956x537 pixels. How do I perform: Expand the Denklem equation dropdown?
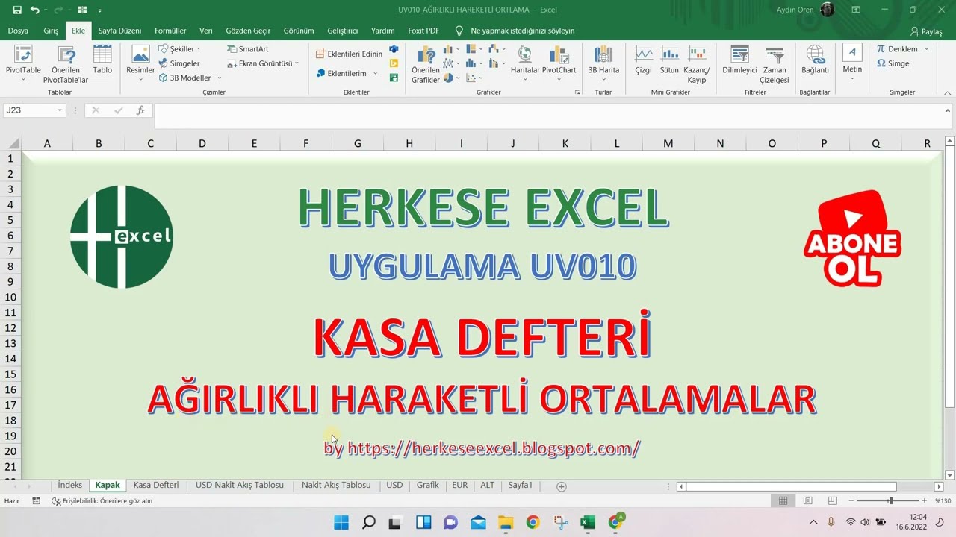[x=926, y=49]
